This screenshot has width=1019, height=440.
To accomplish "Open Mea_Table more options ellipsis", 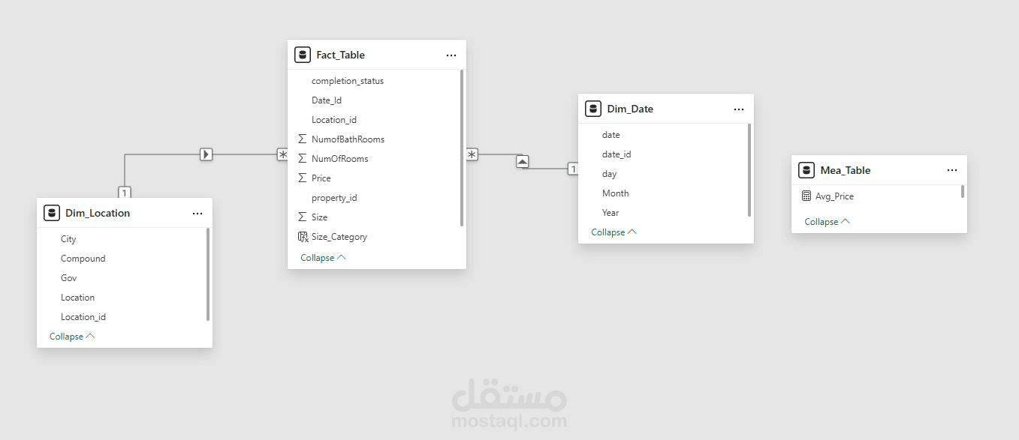I will coord(952,171).
